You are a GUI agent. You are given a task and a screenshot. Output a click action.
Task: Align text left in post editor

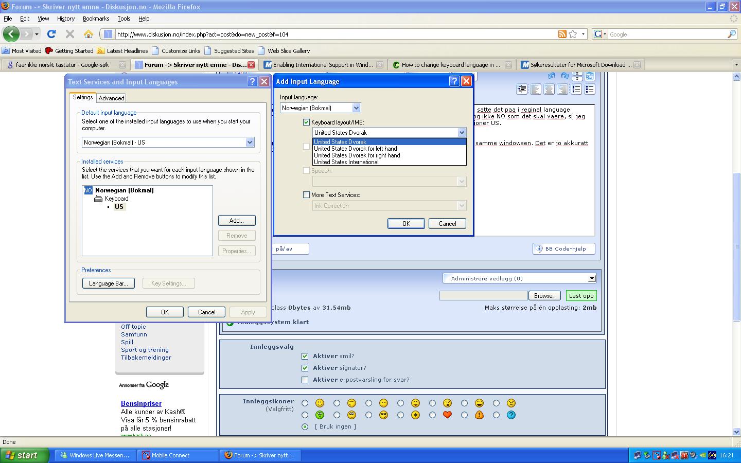(536, 90)
